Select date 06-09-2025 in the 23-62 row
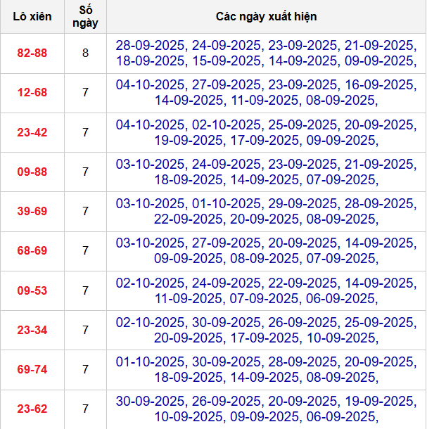Image resolution: width=427 pixels, height=429 pixels. (342, 416)
